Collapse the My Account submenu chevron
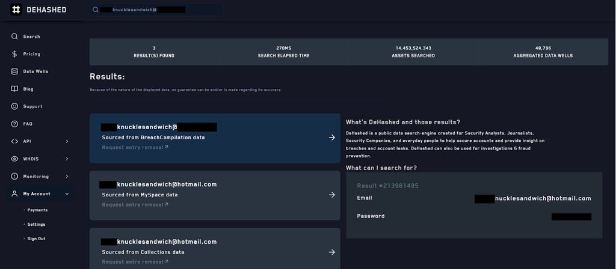The width and height of the screenshot is (616, 269). [67, 194]
